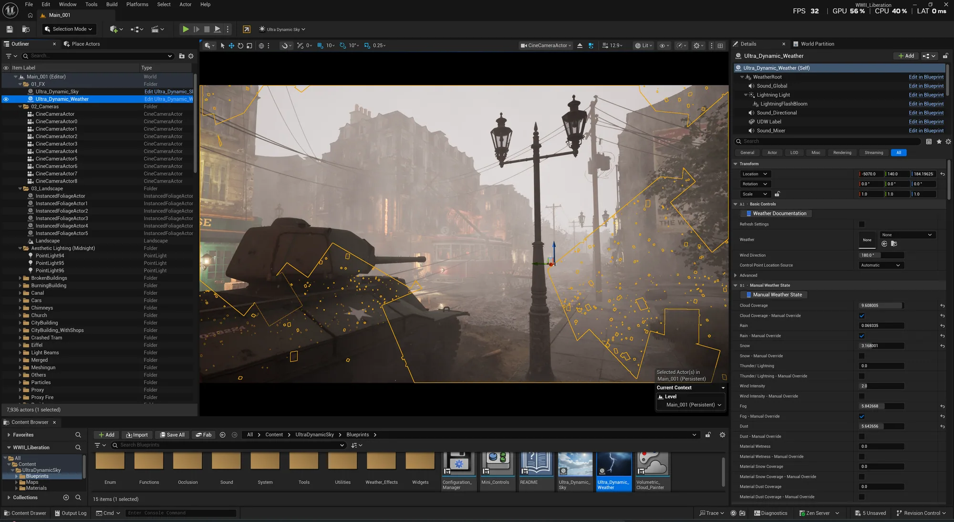Save current level with the floppy disk icon
954x522 pixels.
coord(10,29)
